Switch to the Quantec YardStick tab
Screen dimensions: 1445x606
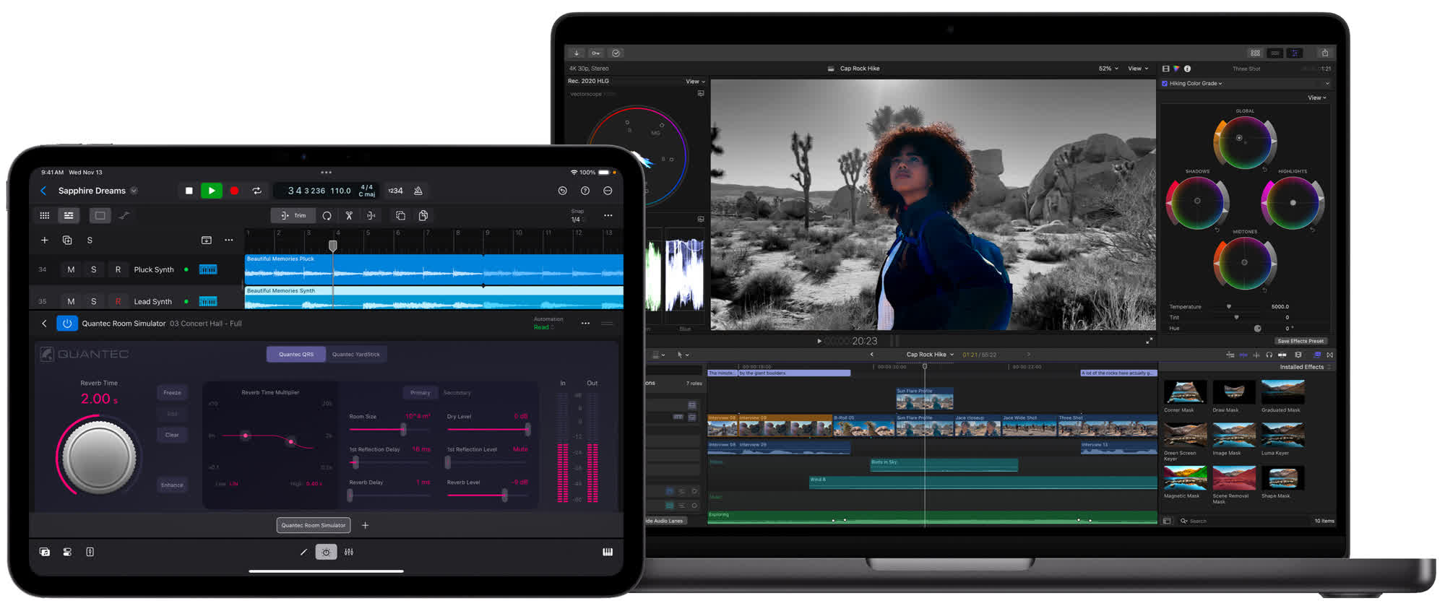[x=356, y=354]
